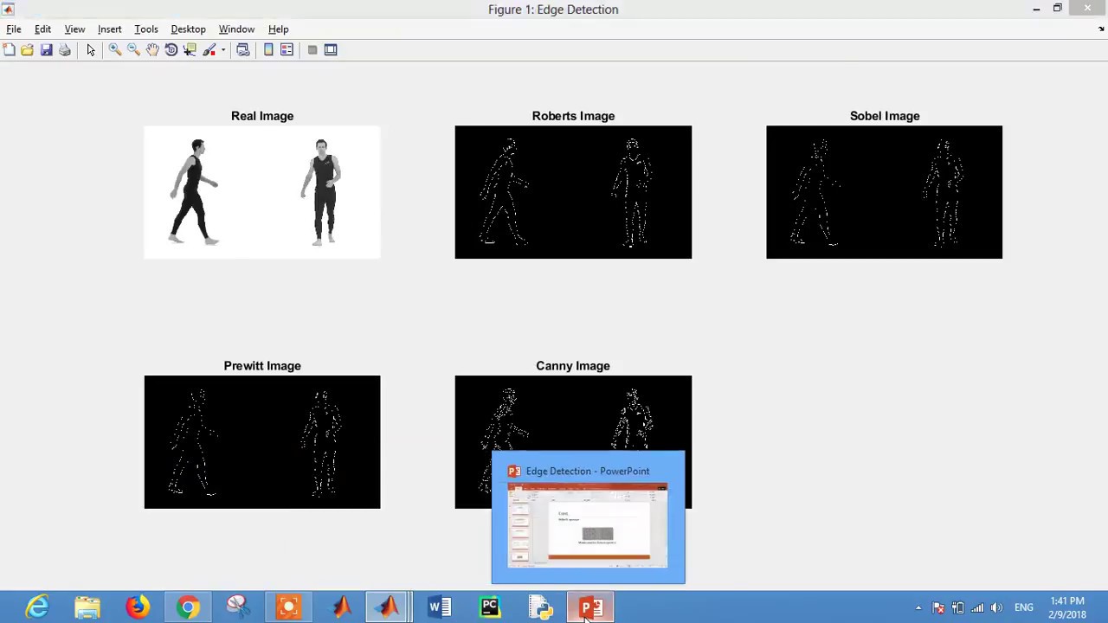The width and height of the screenshot is (1108, 623).
Task: Show hidden system tray icons arrow
Action: [918, 607]
